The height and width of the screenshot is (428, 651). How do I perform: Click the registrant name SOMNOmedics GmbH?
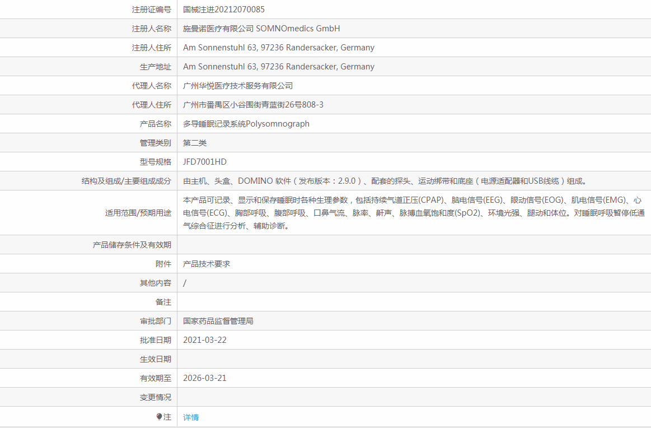[x=298, y=29]
